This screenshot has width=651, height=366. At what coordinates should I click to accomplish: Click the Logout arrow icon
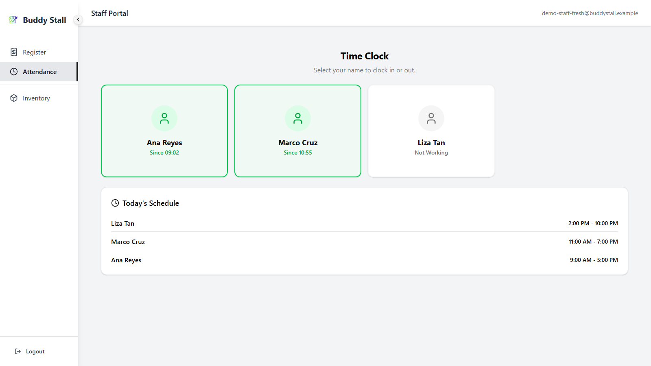tap(18, 351)
